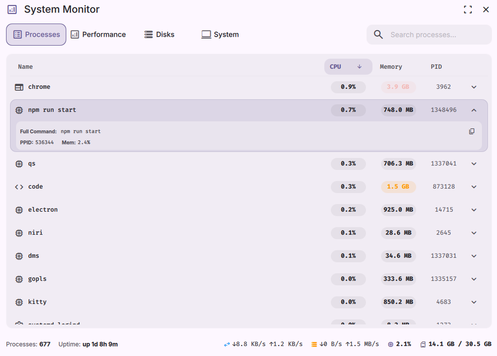The width and height of the screenshot is (497, 356).
Task: Click the code process angle-brackets icon
Action: pos(19,187)
